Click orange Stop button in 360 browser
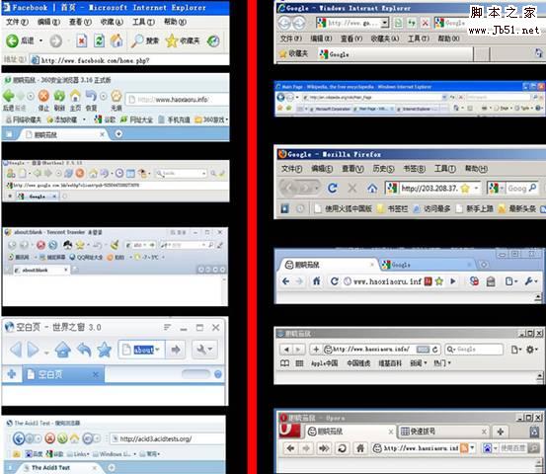Image resolution: width=546 pixels, height=474 pixels. click(x=43, y=96)
